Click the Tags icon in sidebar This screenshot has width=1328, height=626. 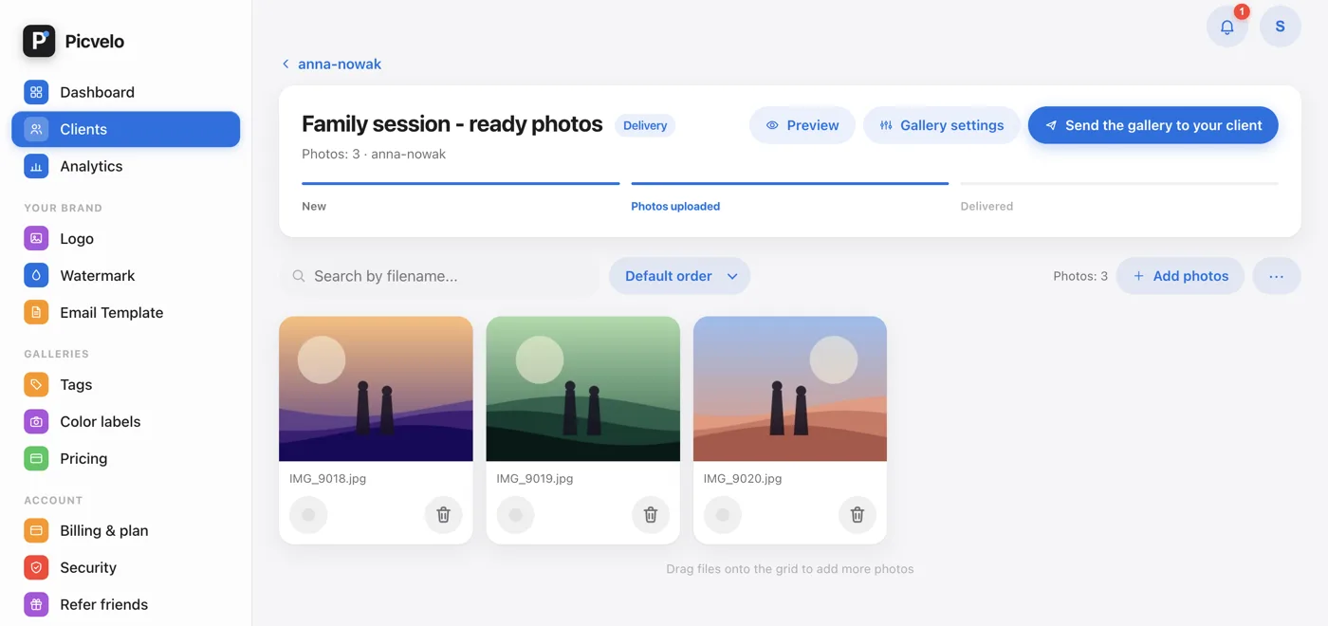36,384
